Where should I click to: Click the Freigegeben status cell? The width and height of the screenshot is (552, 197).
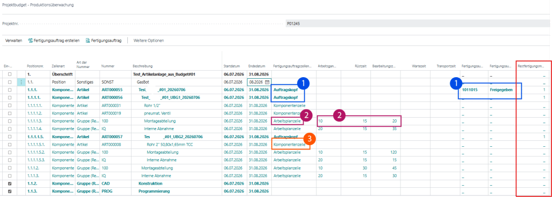point(501,90)
